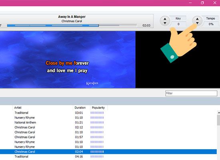Select the National Anthem row

[x=108, y=122]
